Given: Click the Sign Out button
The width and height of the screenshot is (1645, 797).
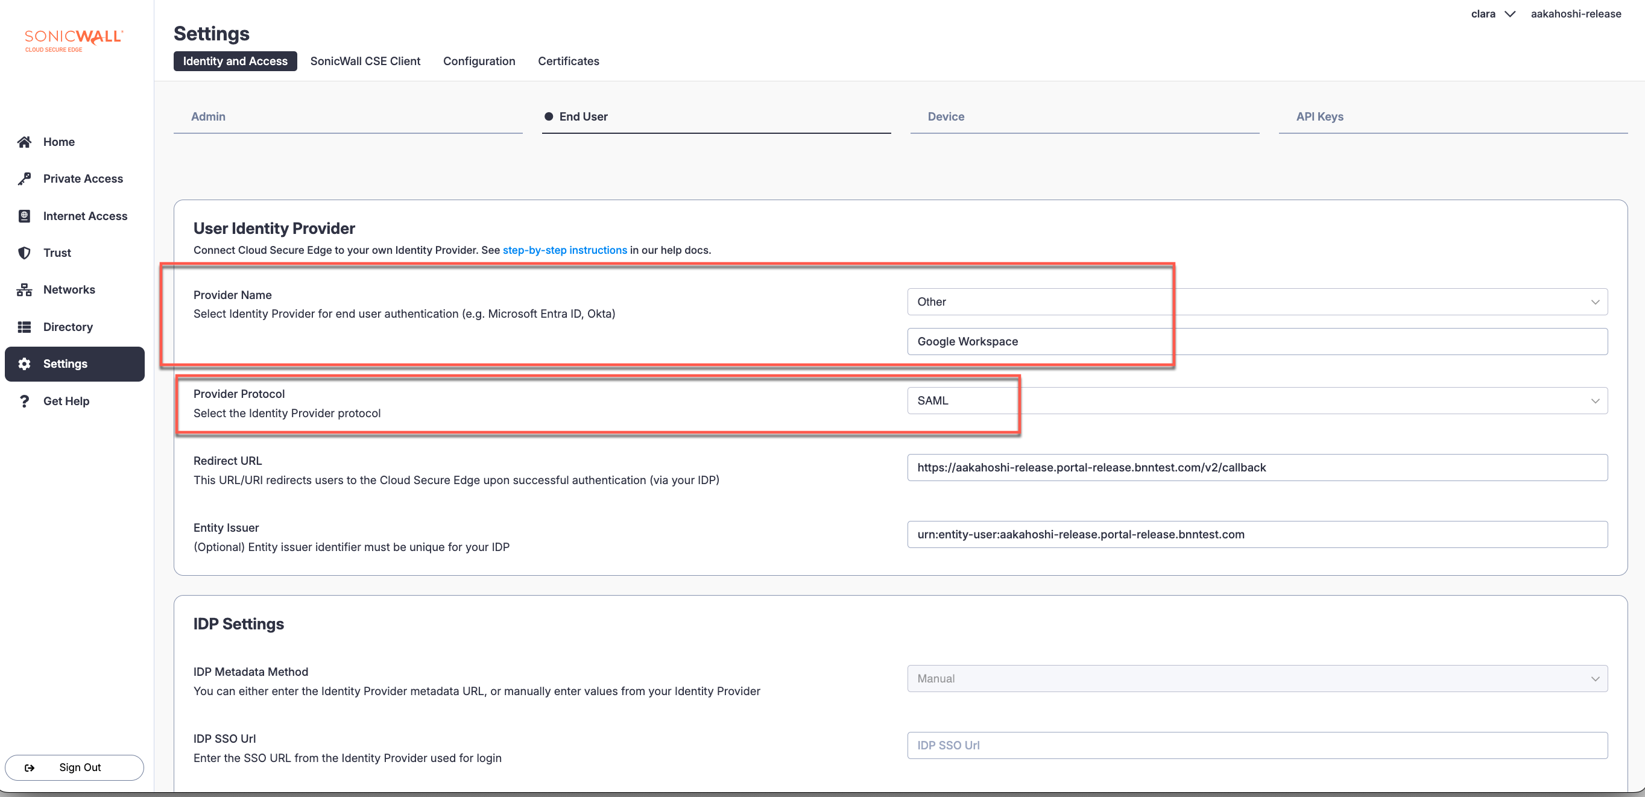Looking at the screenshot, I should pyautogui.click(x=75, y=767).
